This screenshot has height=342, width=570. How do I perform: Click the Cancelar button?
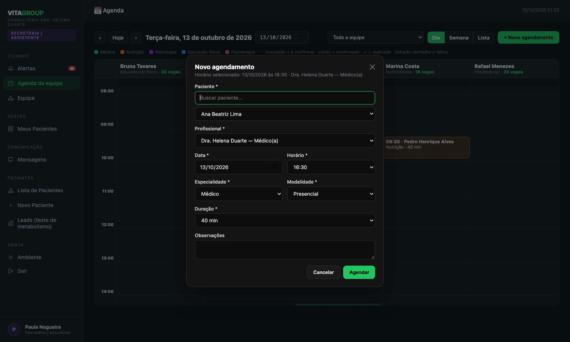coord(323,272)
